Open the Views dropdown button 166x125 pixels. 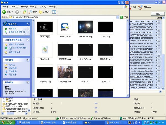click(x=55, y=12)
